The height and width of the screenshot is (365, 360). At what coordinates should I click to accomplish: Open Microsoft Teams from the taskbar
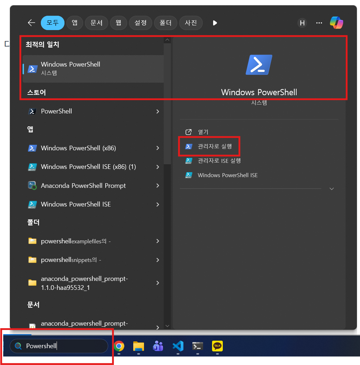click(x=158, y=346)
